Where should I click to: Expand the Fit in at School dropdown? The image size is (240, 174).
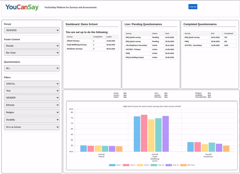click(32, 127)
